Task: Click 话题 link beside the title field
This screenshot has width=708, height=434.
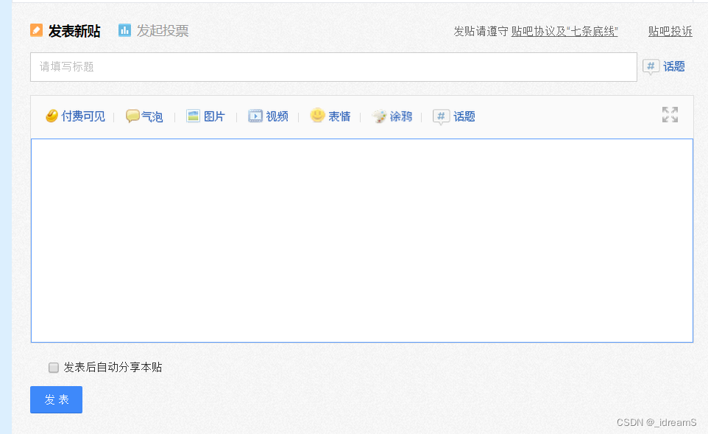Action: (x=673, y=67)
